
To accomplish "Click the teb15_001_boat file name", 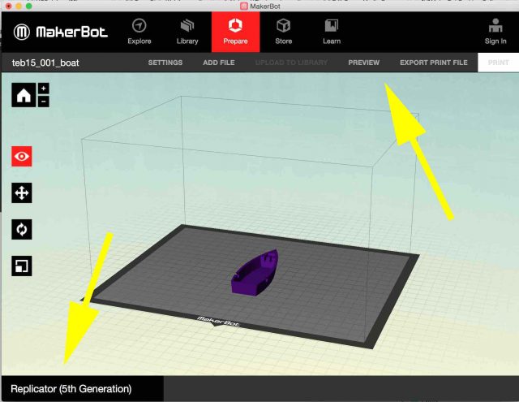I will (45, 63).
